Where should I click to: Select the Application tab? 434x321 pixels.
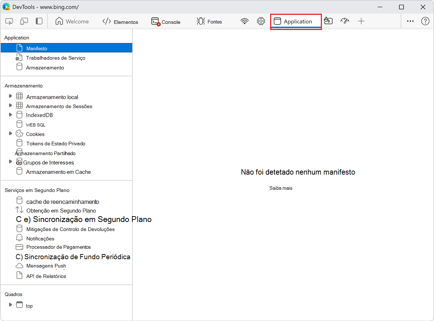[296, 21]
